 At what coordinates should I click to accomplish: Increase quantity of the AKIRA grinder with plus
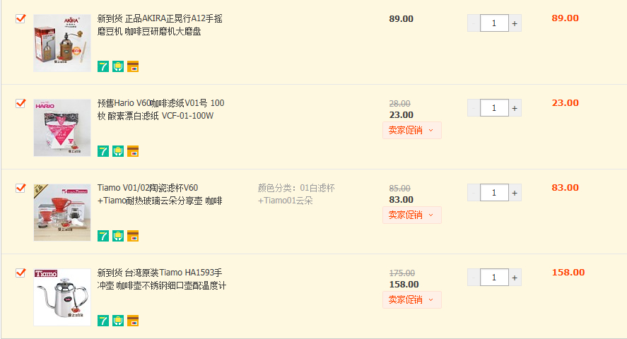[x=515, y=23]
